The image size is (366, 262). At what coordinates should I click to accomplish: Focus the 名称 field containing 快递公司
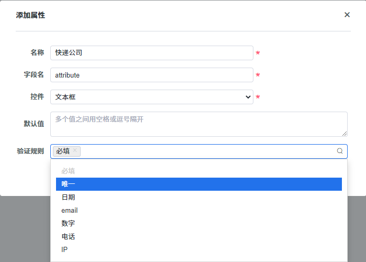tap(152, 53)
